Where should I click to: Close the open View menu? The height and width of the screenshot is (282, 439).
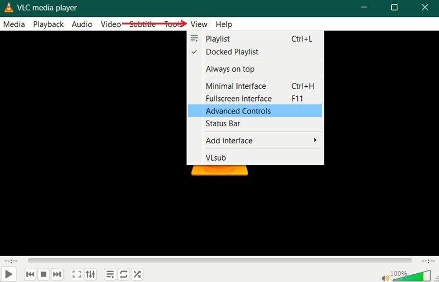coord(199,24)
